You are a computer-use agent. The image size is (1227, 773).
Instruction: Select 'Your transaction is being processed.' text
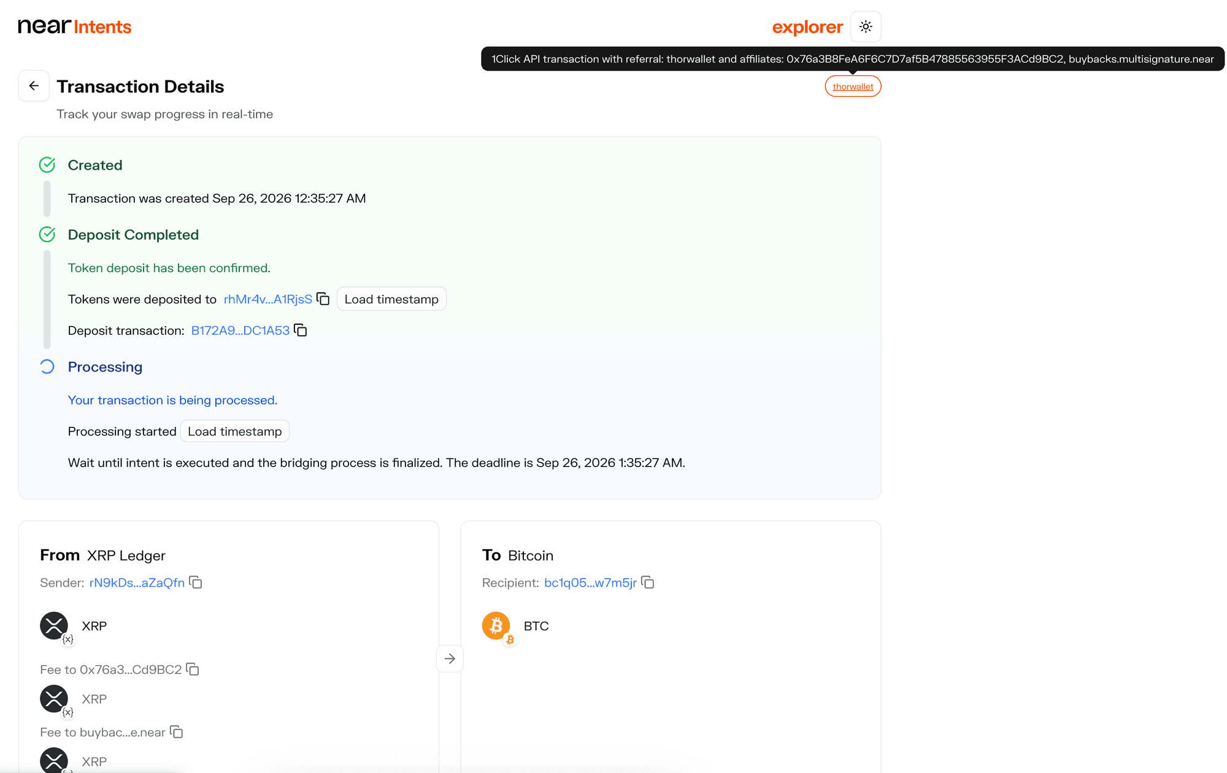172,400
